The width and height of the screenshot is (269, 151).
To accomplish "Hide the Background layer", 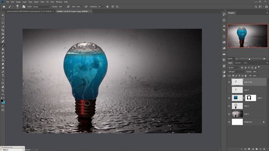I will pos(229,122).
